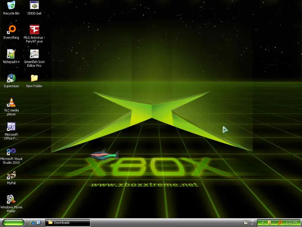The image size is (302, 227).
Task: Switch to the Downloads taskbar window
Action: click(x=68, y=223)
